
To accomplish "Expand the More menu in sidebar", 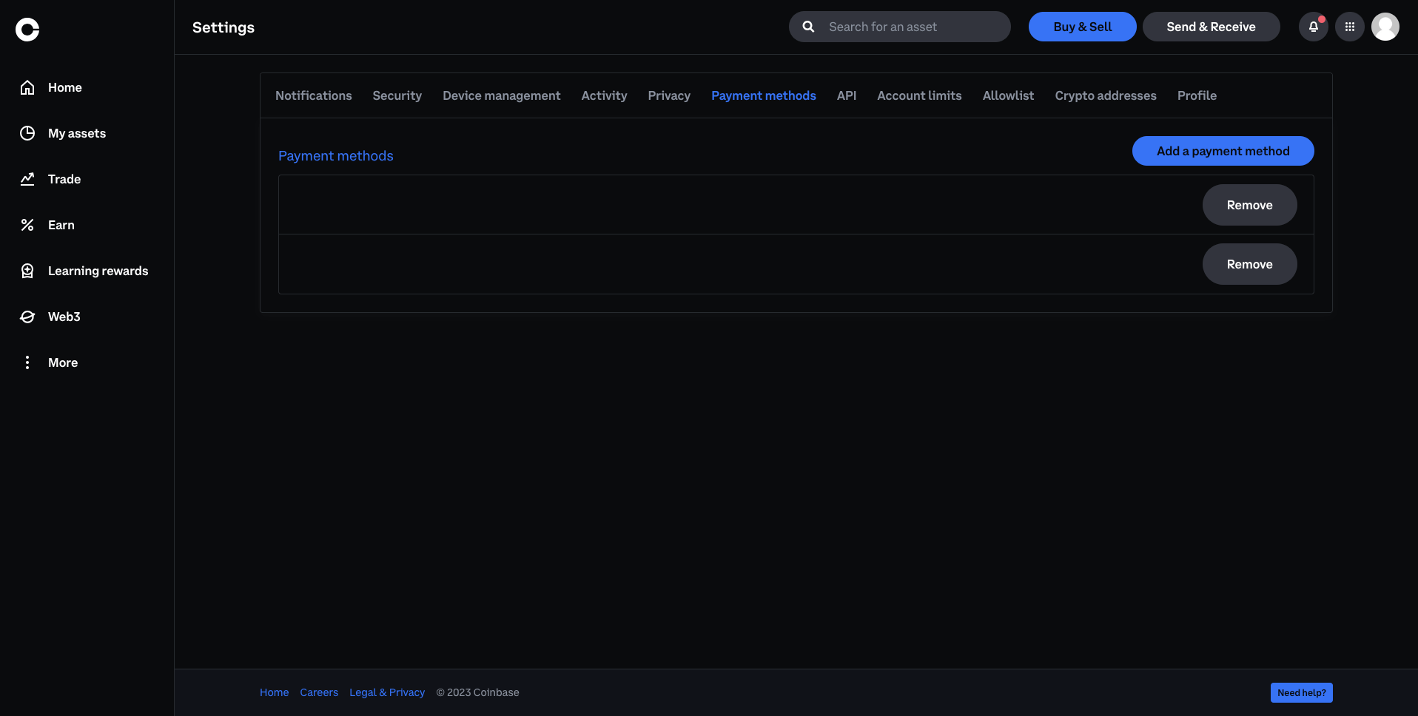I will (x=27, y=362).
